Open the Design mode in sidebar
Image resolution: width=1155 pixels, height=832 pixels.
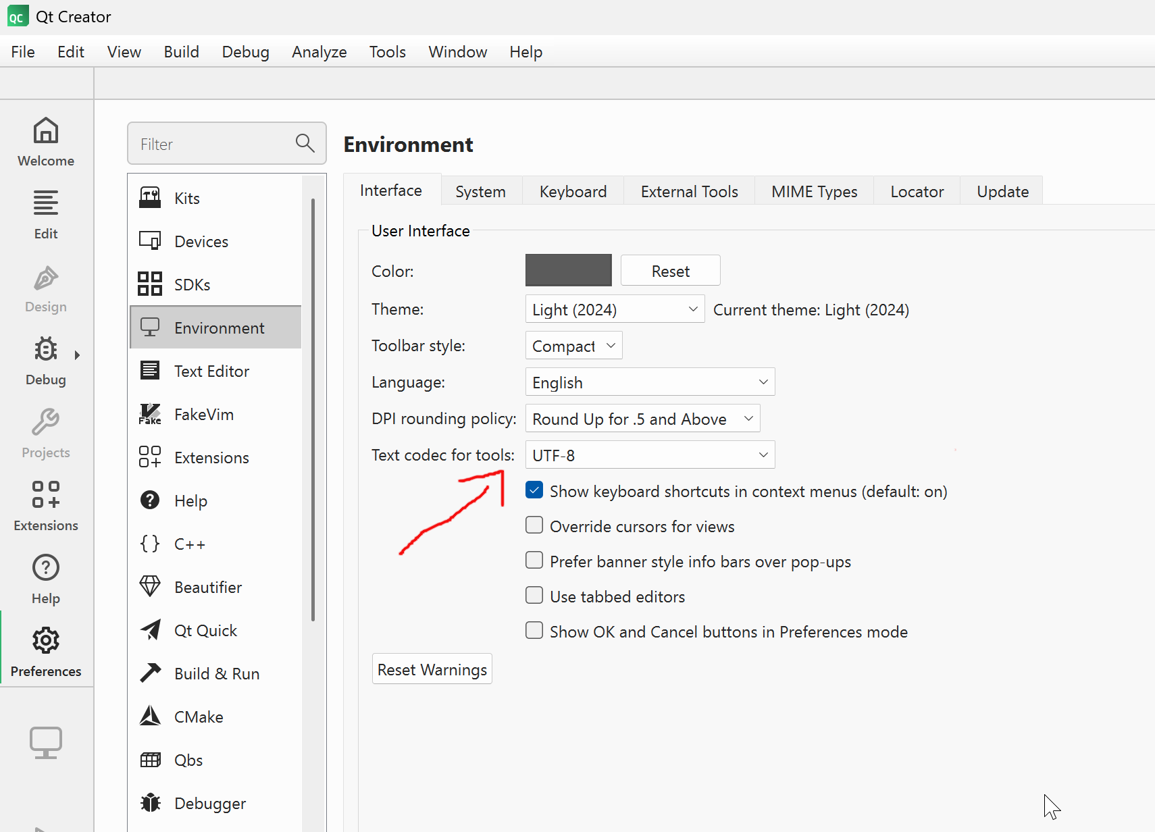coord(45,289)
